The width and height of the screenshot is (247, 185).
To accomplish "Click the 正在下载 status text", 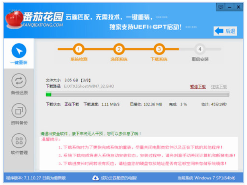I will pos(72,104).
